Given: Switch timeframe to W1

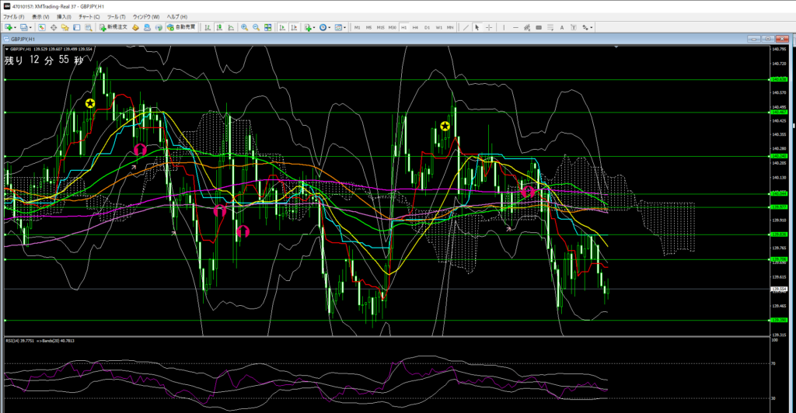Looking at the screenshot, I should 438,27.
